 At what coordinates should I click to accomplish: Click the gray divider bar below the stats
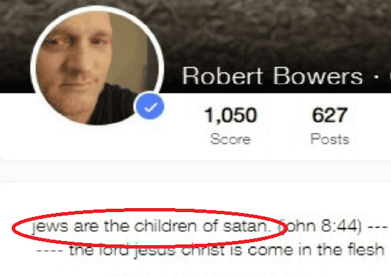195,171
